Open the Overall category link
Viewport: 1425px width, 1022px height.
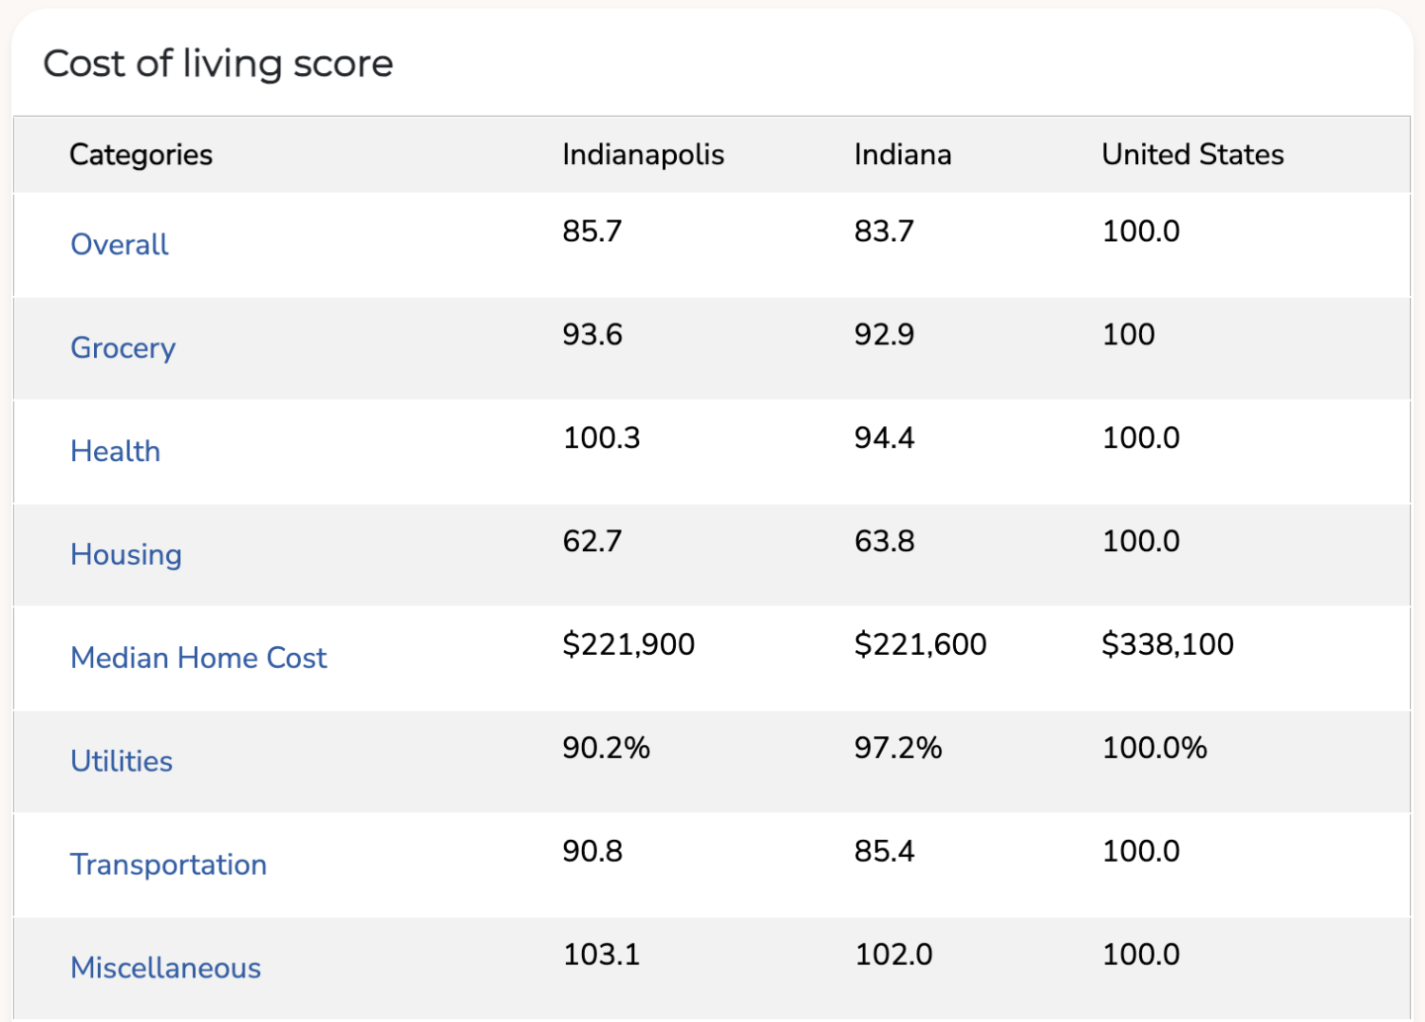120,244
